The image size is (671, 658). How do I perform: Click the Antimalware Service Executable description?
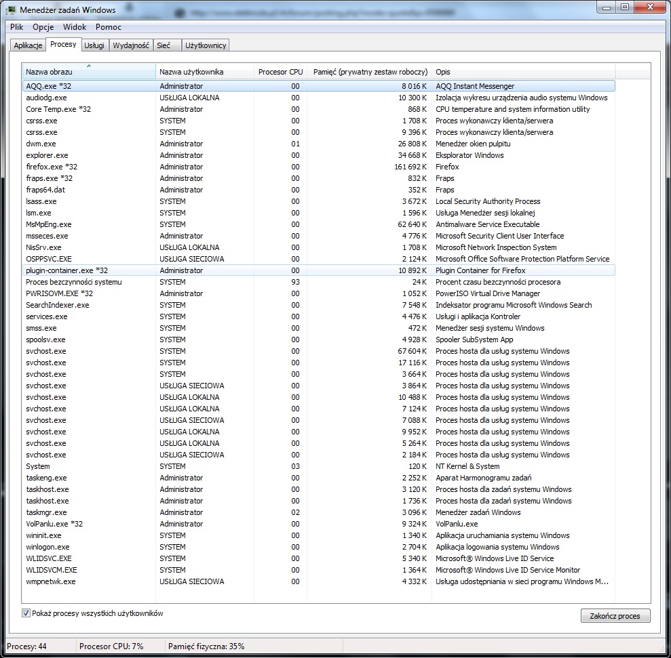pyautogui.click(x=487, y=224)
